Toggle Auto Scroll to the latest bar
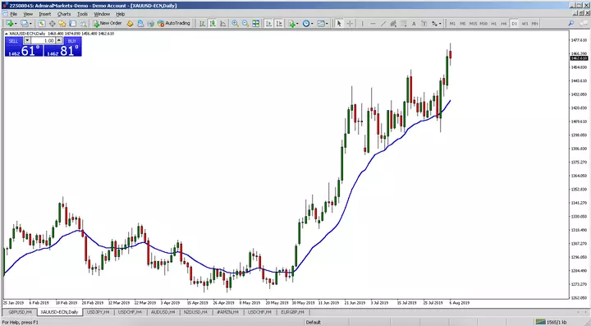Screen dimensions: 591x326 tap(268, 23)
